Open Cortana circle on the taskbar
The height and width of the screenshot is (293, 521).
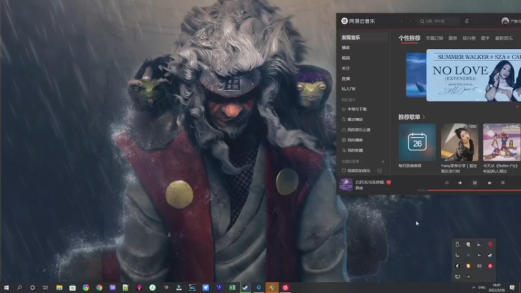[32, 287]
